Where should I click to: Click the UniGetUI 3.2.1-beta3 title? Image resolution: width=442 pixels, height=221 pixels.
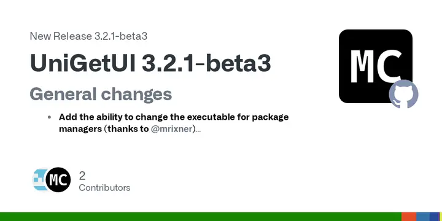click(x=150, y=62)
